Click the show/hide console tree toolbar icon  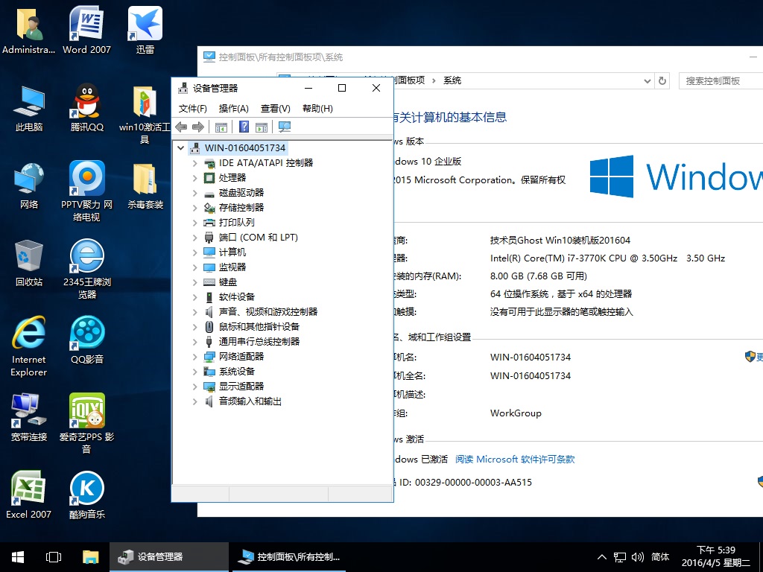coord(221,127)
